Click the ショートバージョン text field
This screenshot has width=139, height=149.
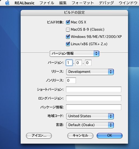click(x=94, y=89)
